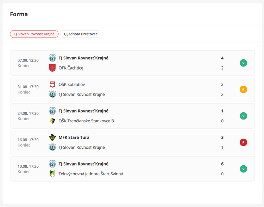
Task: Click the green V badge for 07.09. match
Action: point(243,63)
